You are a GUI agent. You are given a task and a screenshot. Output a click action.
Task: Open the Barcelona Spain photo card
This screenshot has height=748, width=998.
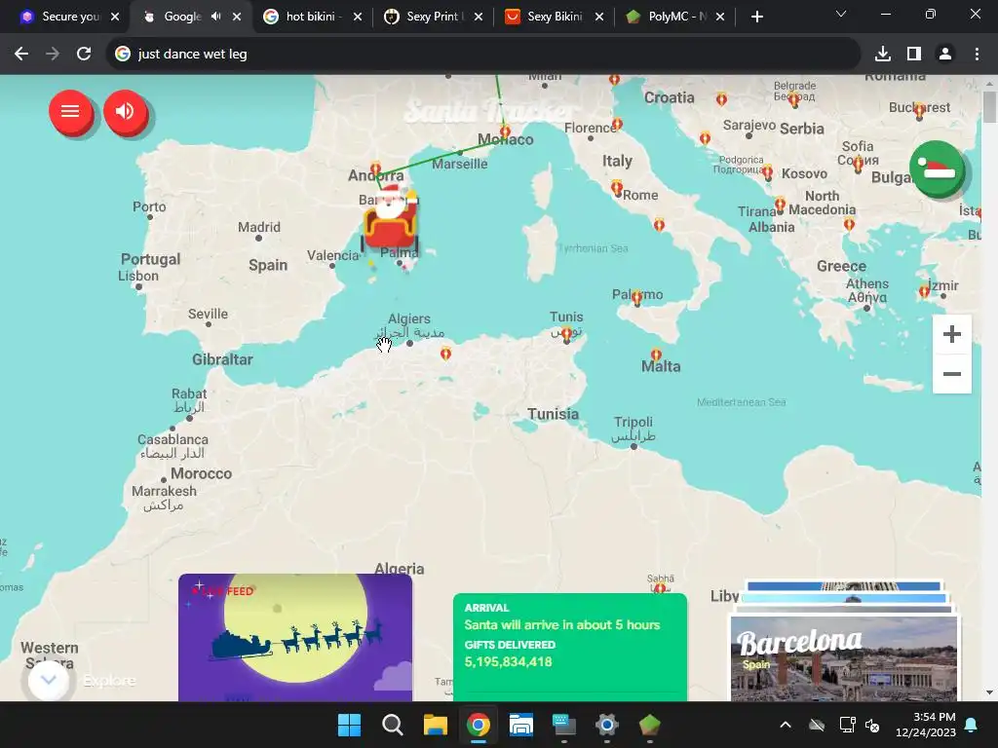click(x=843, y=658)
